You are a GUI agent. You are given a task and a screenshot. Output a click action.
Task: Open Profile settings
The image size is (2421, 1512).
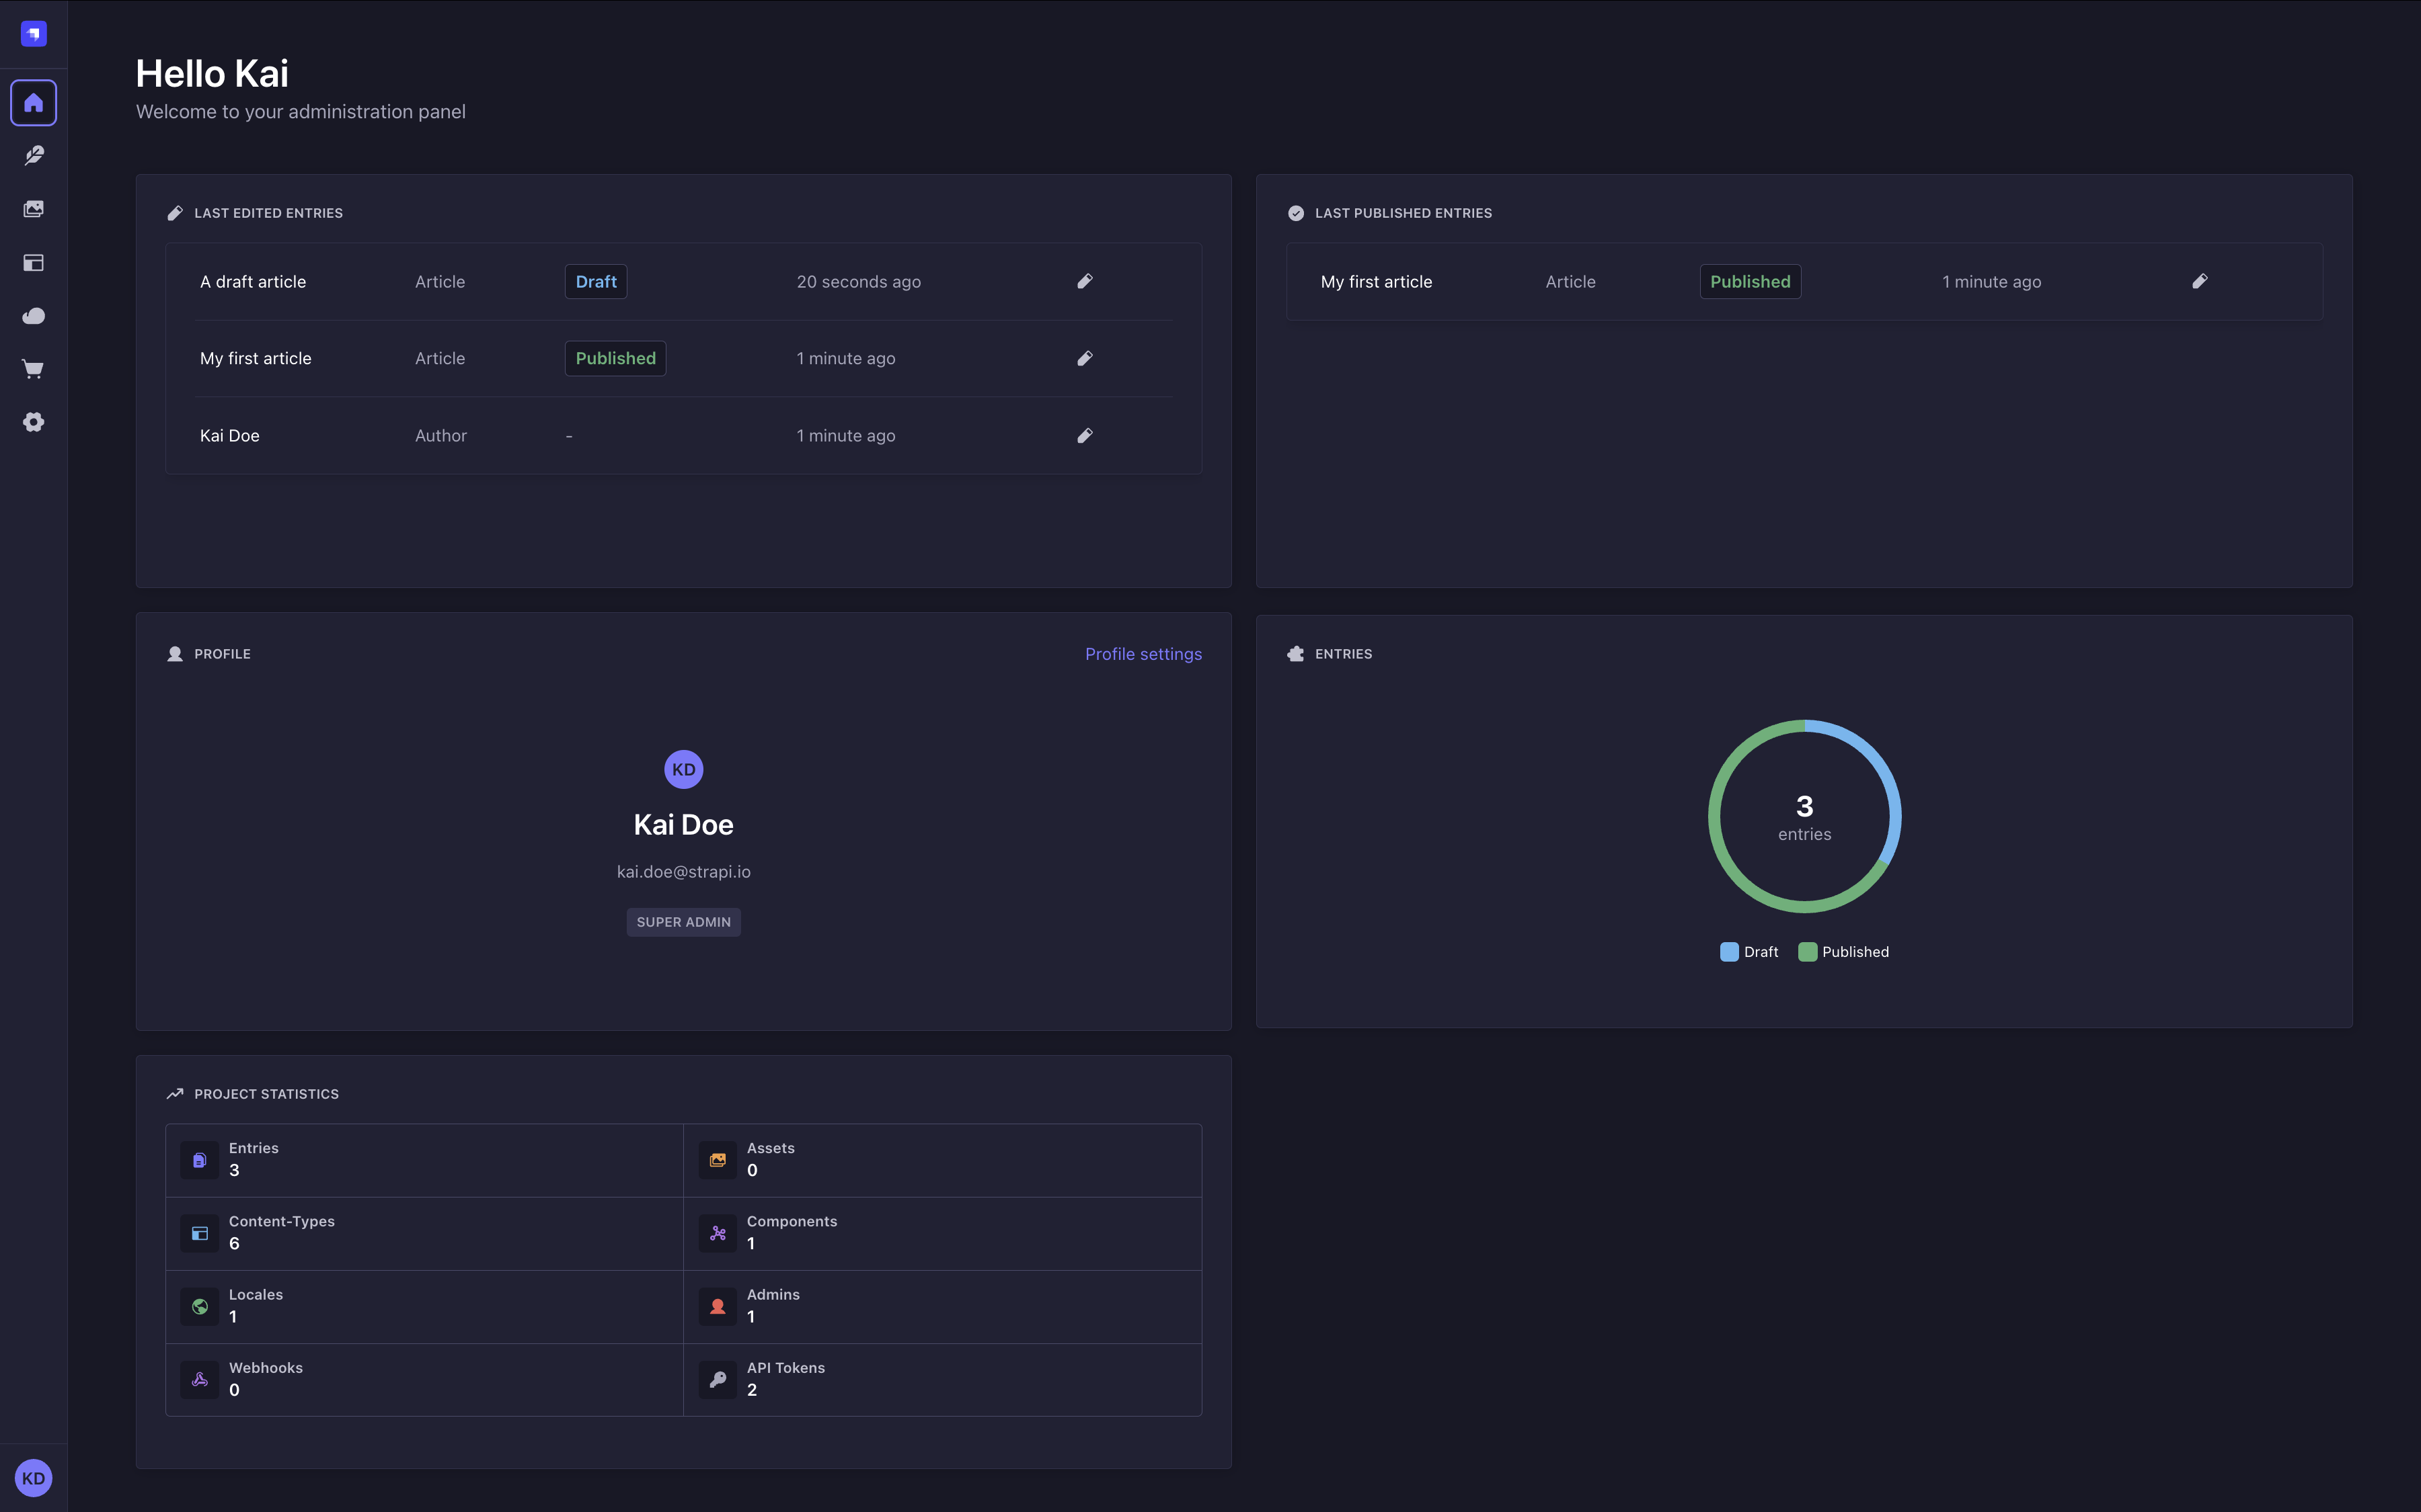[x=1143, y=653]
